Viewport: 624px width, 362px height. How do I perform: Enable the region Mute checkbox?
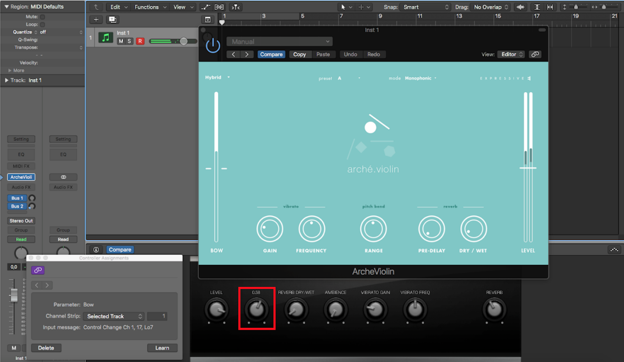(x=43, y=17)
